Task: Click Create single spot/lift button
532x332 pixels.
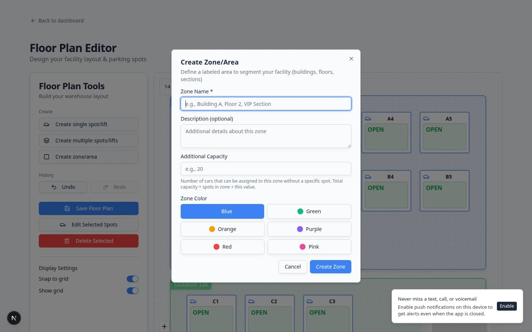Action: point(89,124)
